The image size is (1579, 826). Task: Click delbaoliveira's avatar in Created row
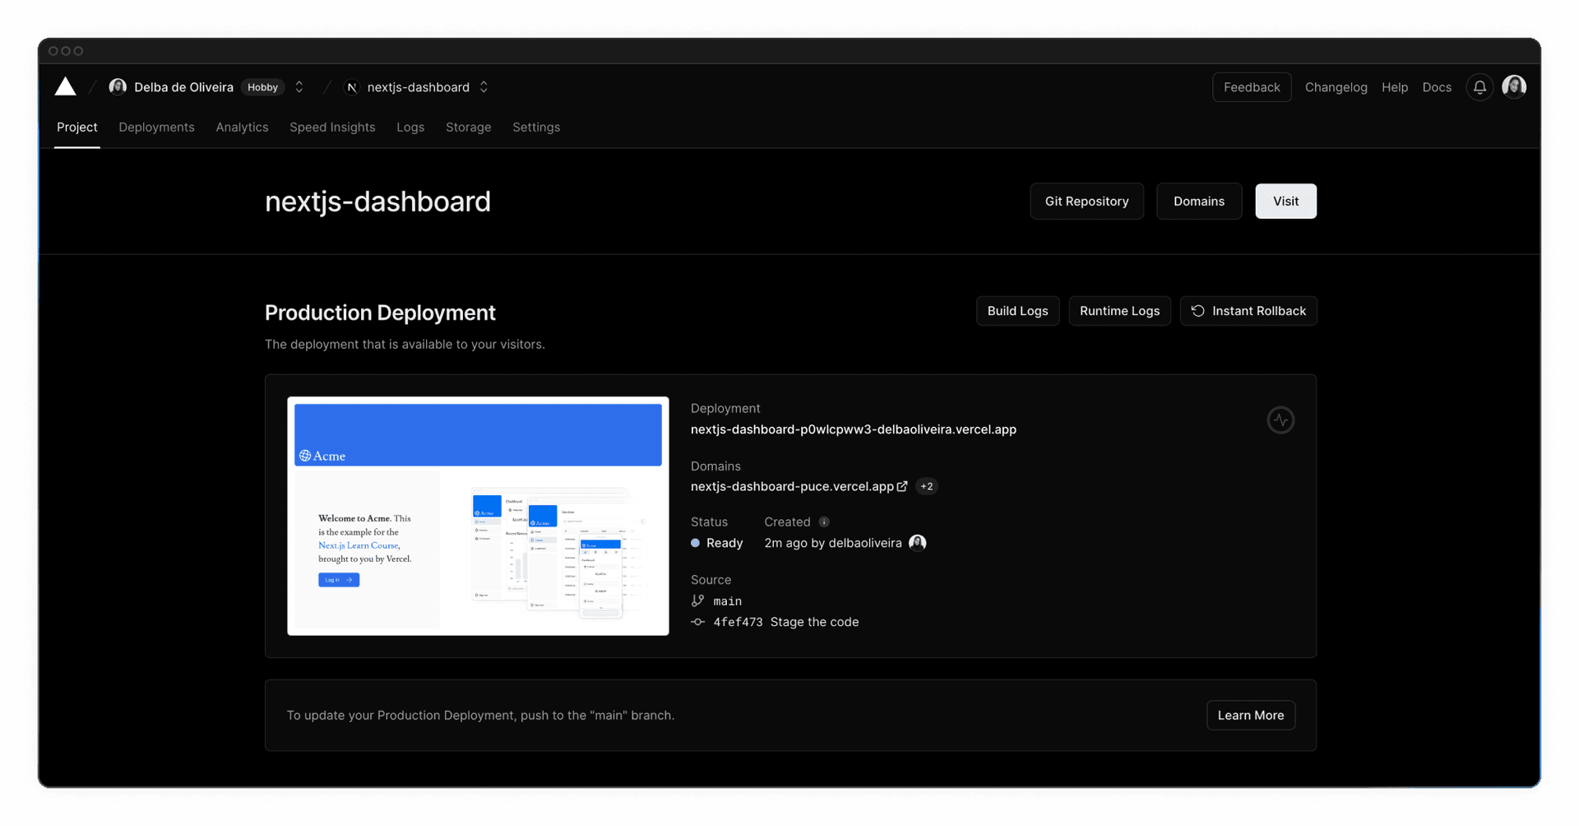916,542
